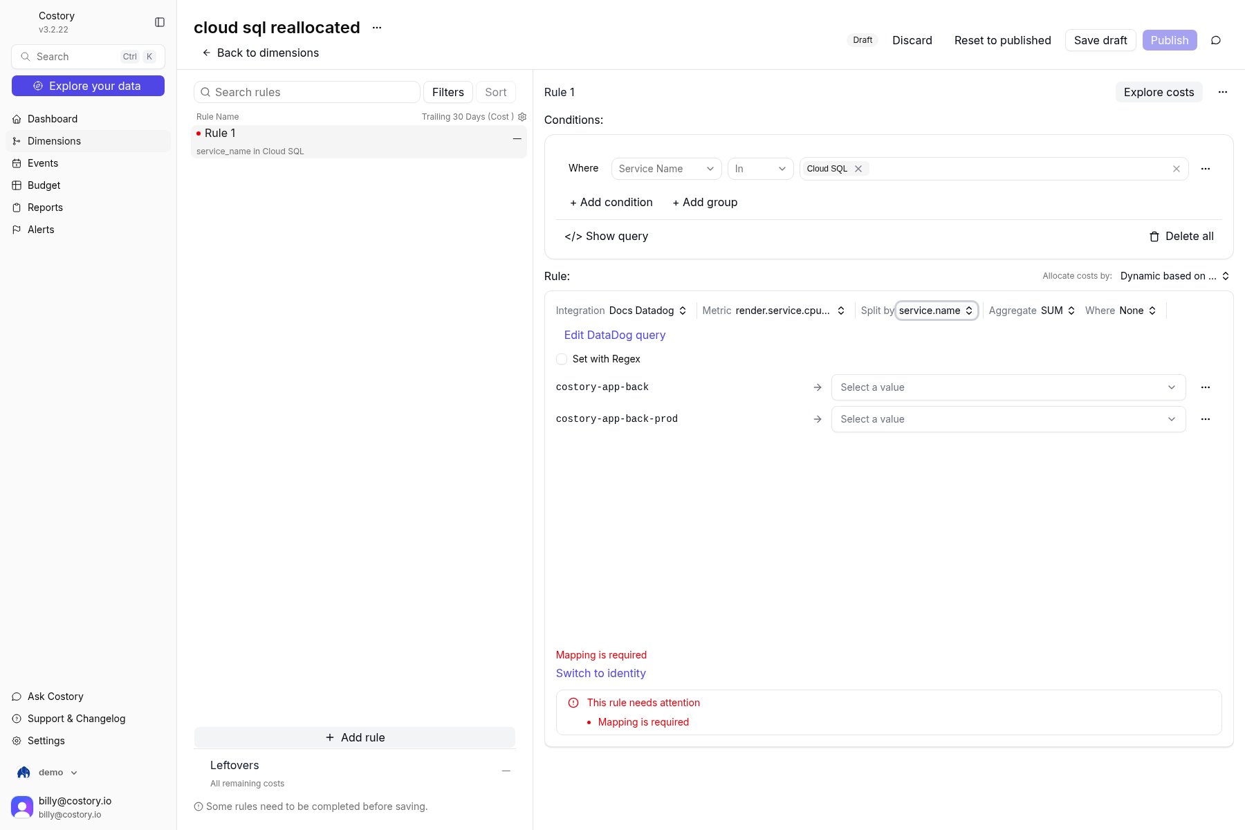The image size is (1245, 830).
Task: Click the Draft status badge
Action: click(863, 40)
